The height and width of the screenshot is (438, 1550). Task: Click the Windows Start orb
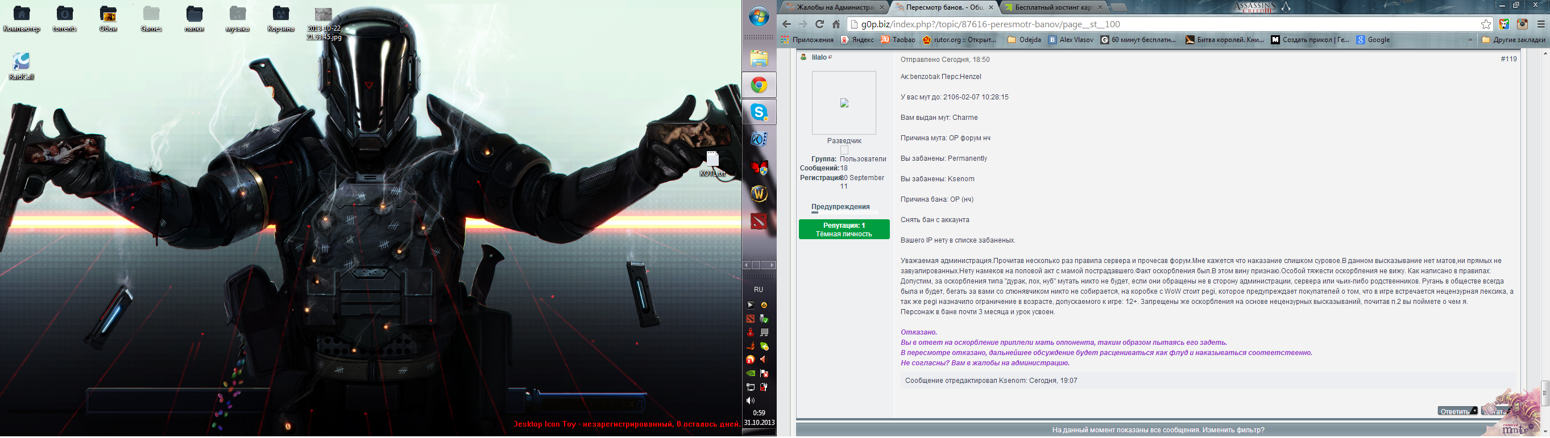tap(759, 17)
